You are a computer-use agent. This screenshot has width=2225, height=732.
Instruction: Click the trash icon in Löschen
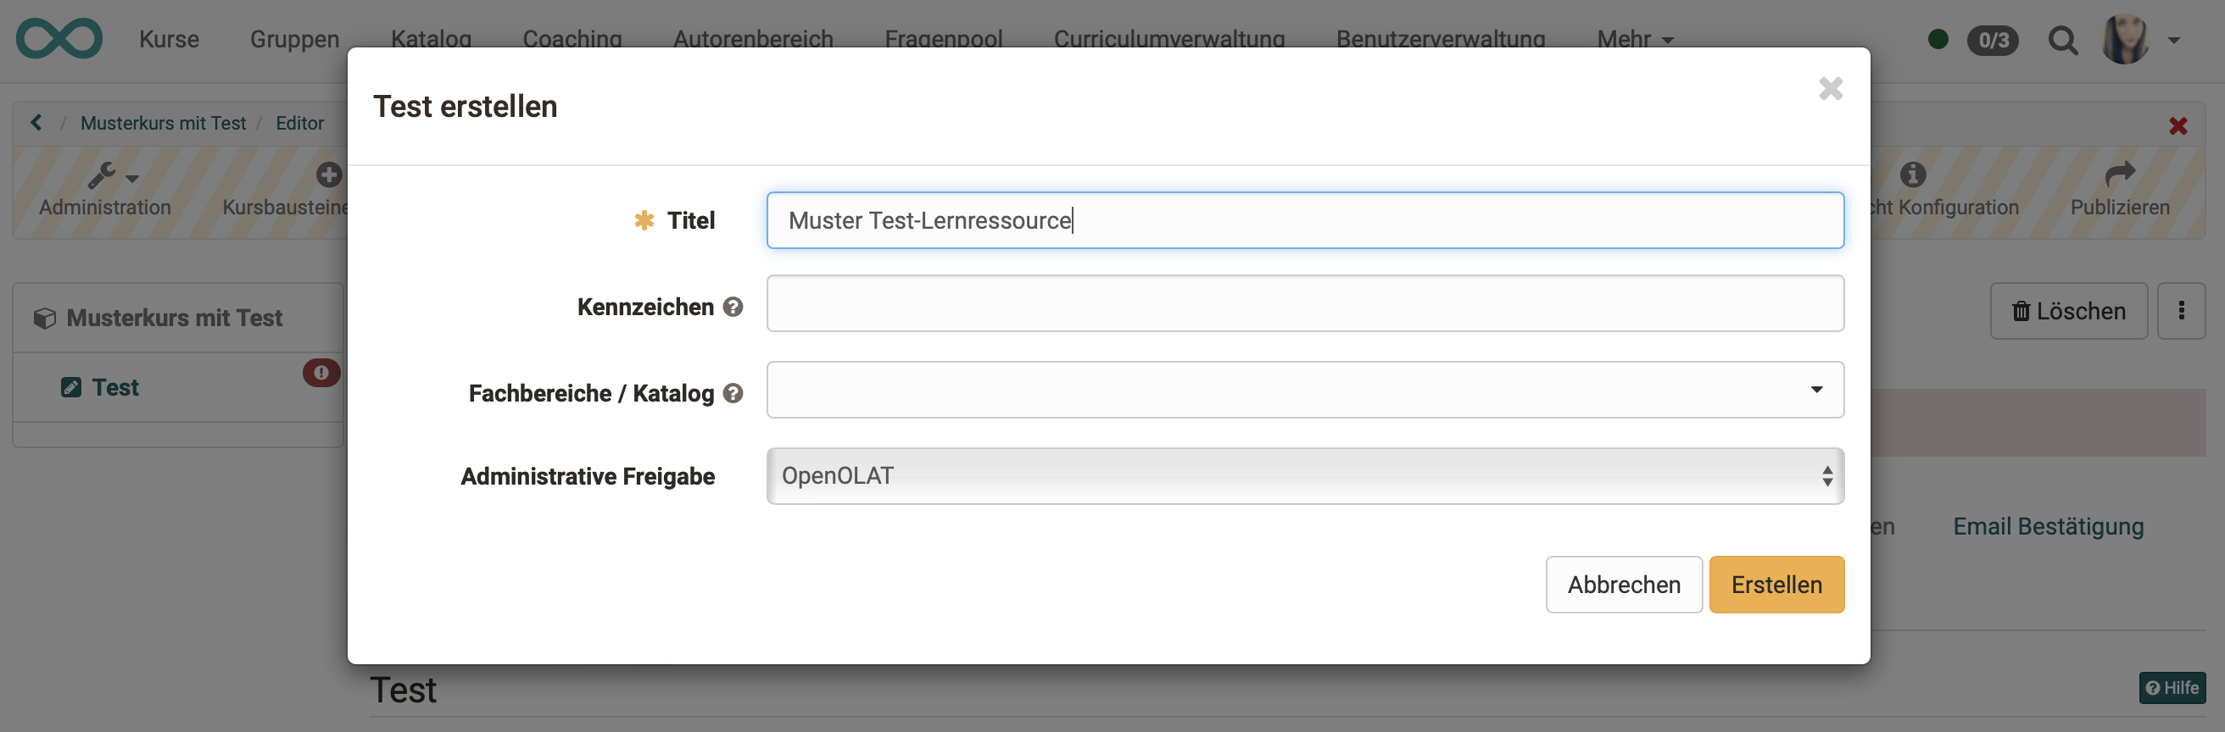point(2021,311)
